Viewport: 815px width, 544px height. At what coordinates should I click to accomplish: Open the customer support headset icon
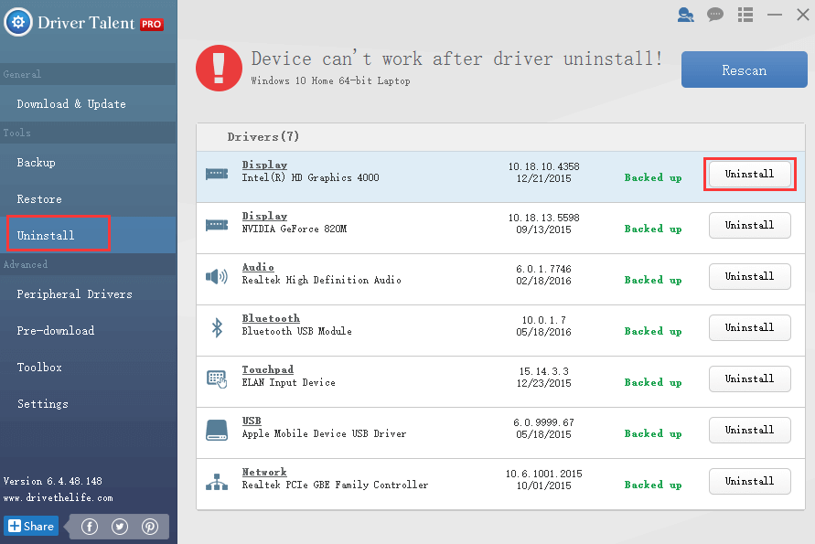(x=685, y=15)
